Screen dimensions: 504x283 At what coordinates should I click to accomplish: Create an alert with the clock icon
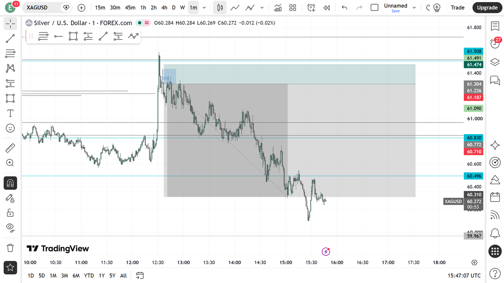(311, 8)
